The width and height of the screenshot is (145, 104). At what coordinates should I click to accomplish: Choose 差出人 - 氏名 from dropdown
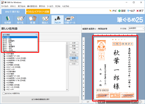pyautogui.click(x=20, y=45)
